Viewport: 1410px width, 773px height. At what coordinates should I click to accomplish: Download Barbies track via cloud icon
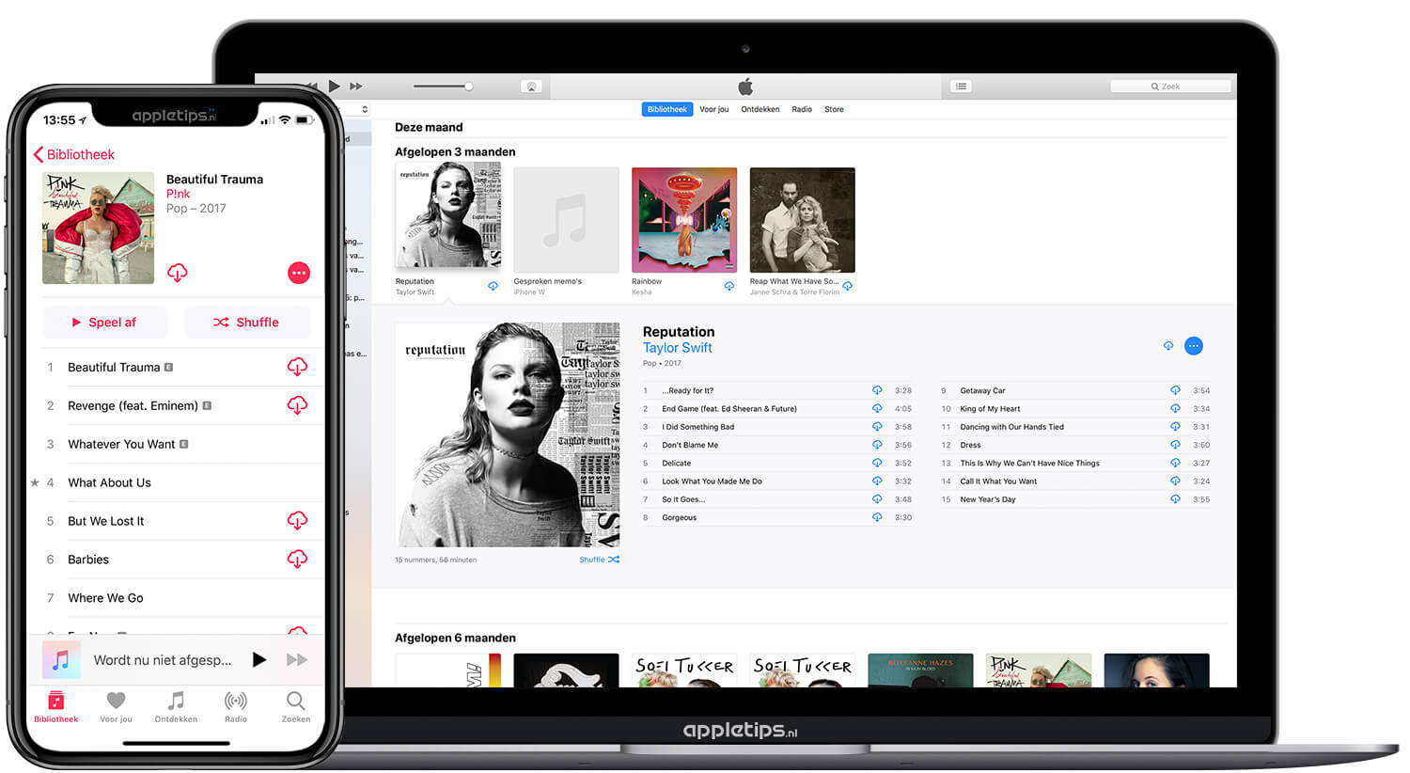297,560
